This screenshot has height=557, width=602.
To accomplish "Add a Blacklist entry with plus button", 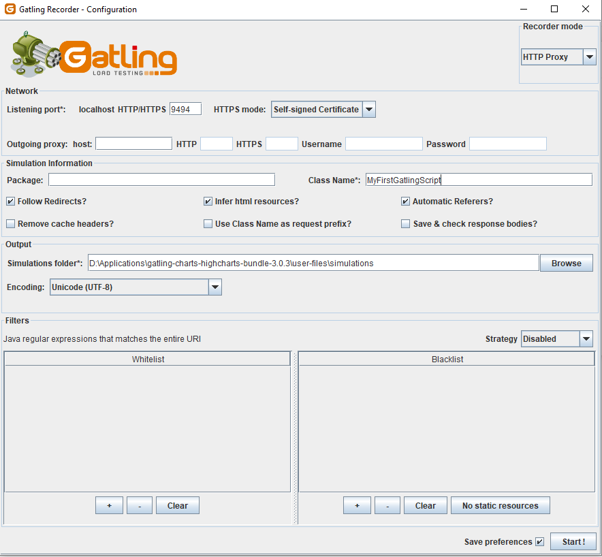I will tap(357, 505).
